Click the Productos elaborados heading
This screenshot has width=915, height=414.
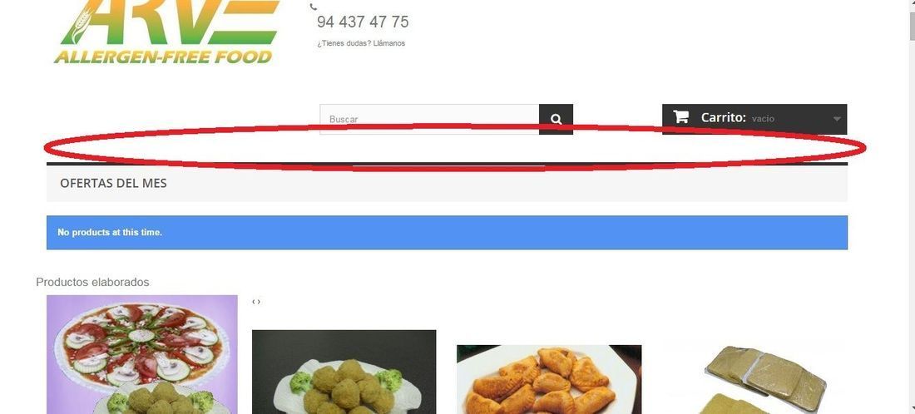click(x=92, y=282)
